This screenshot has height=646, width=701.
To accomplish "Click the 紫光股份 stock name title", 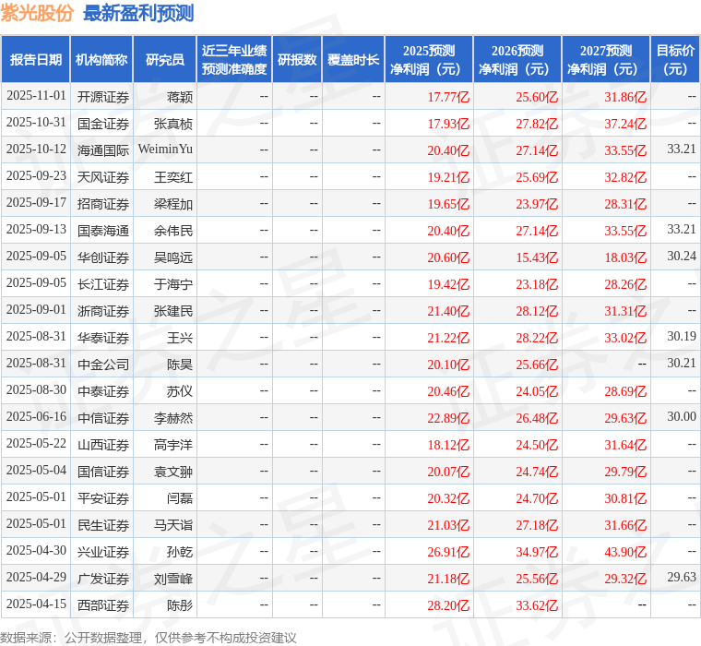I will (38, 13).
